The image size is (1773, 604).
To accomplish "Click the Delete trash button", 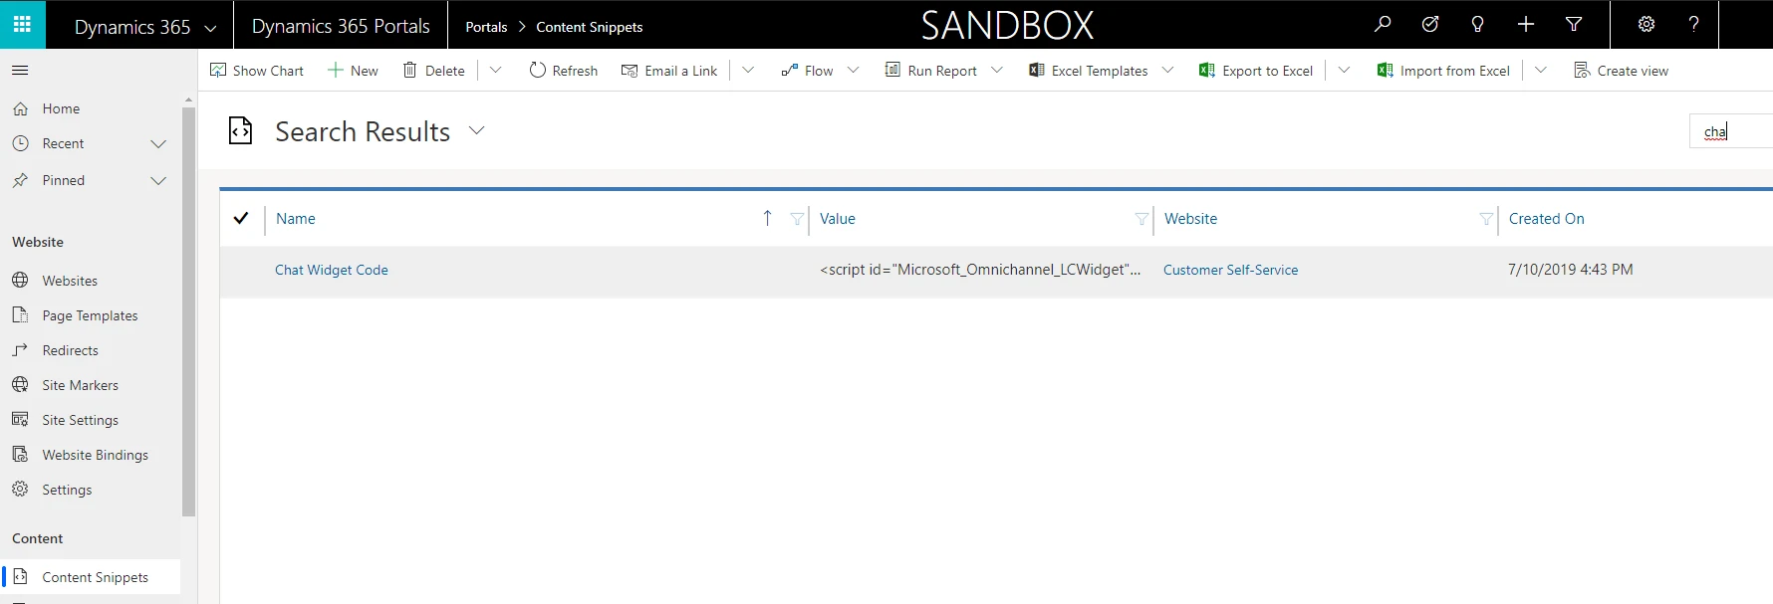I will (433, 71).
